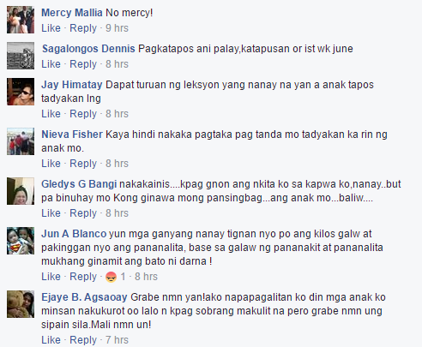
Task: View the reaction count on Jun A Blanco's comment
Action: pyautogui.click(x=123, y=277)
